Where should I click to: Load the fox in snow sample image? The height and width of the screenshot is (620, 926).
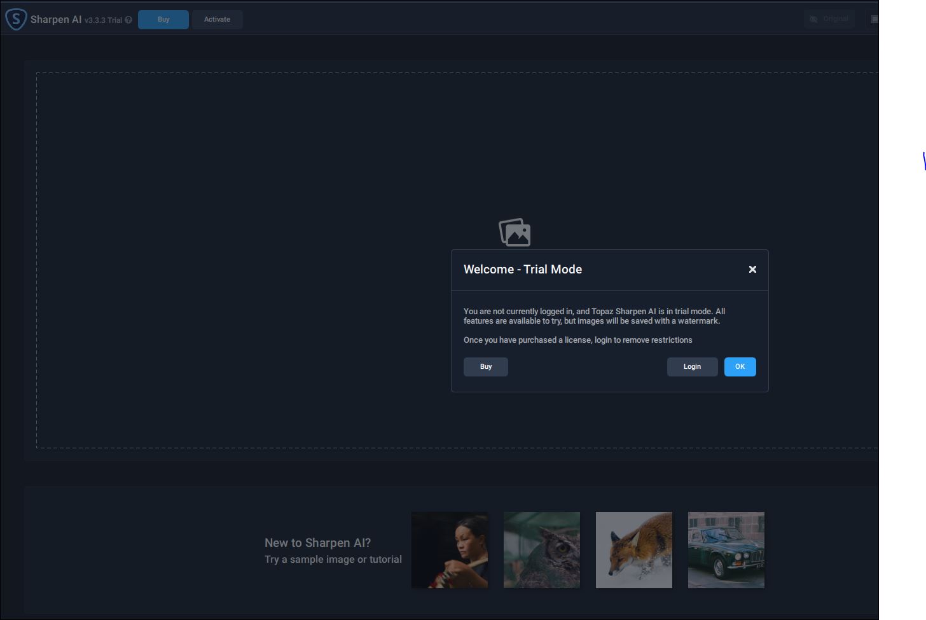click(634, 550)
